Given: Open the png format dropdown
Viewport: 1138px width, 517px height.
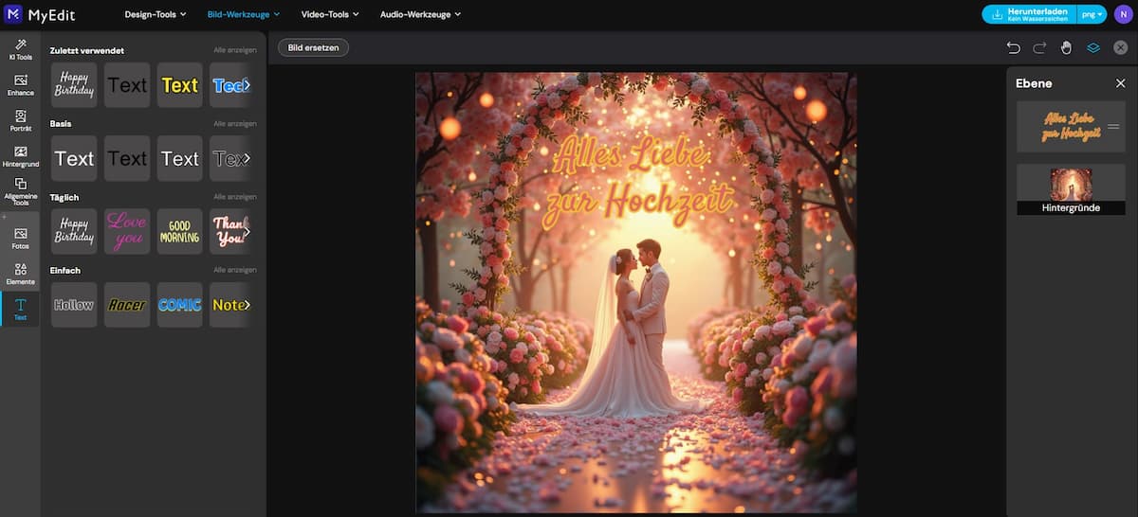Looking at the screenshot, I should pos(1093,14).
